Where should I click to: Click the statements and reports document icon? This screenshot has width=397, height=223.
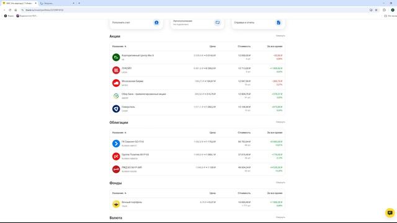pyautogui.click(x=279, y=22)
